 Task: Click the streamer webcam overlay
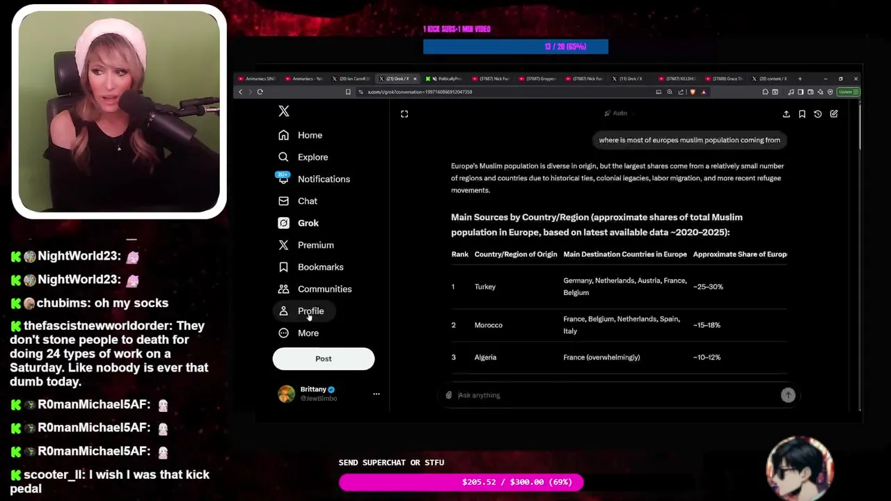pyautogui.click(x=119, y=111)
